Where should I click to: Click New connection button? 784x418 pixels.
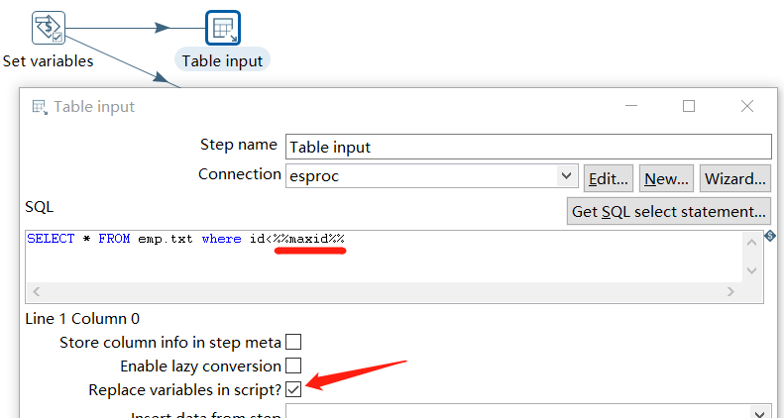pyautogui.click(x=666, y=178)
